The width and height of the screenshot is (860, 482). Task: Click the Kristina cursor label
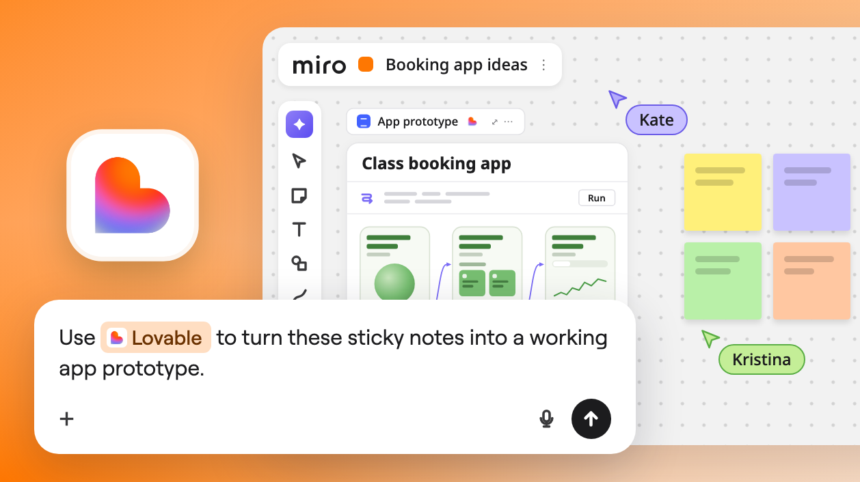click(762, 359)
